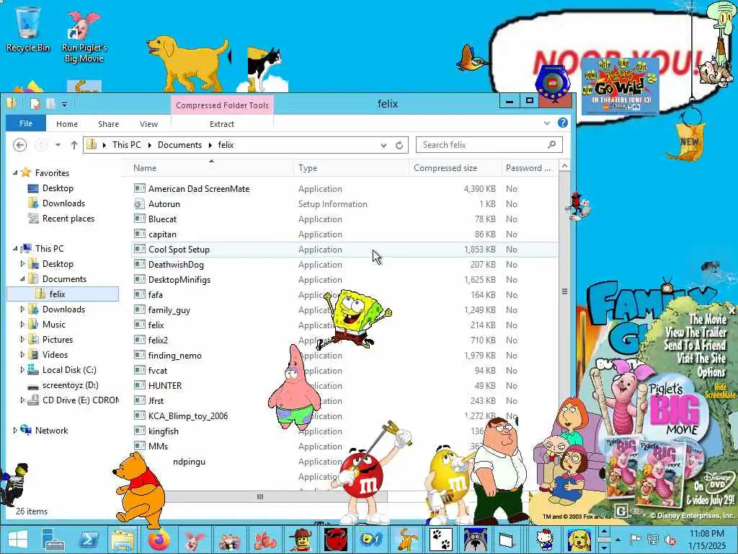Open recent locations dropdown arrow
The height and width of the screenshot is (554, 738).
coord(58,145)
